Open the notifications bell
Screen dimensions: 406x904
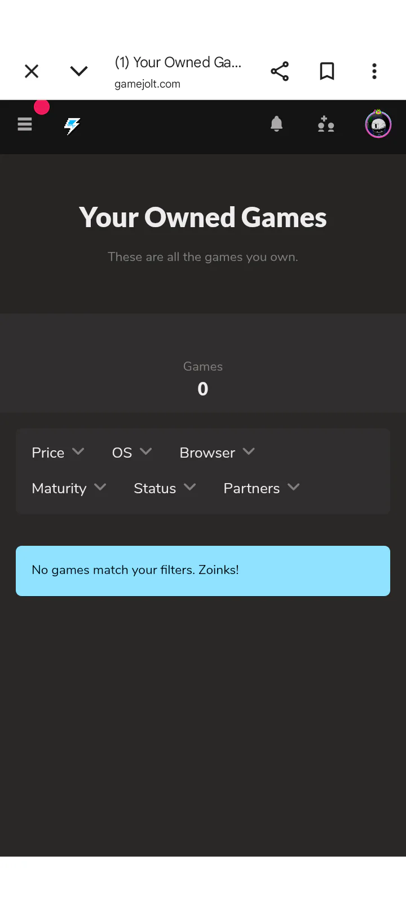tap(276, 124)
